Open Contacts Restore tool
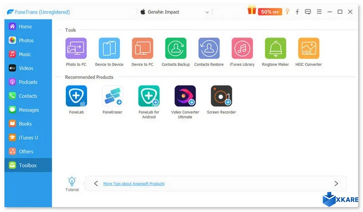Viewport: 363px width, 212px height. (209, 48)
